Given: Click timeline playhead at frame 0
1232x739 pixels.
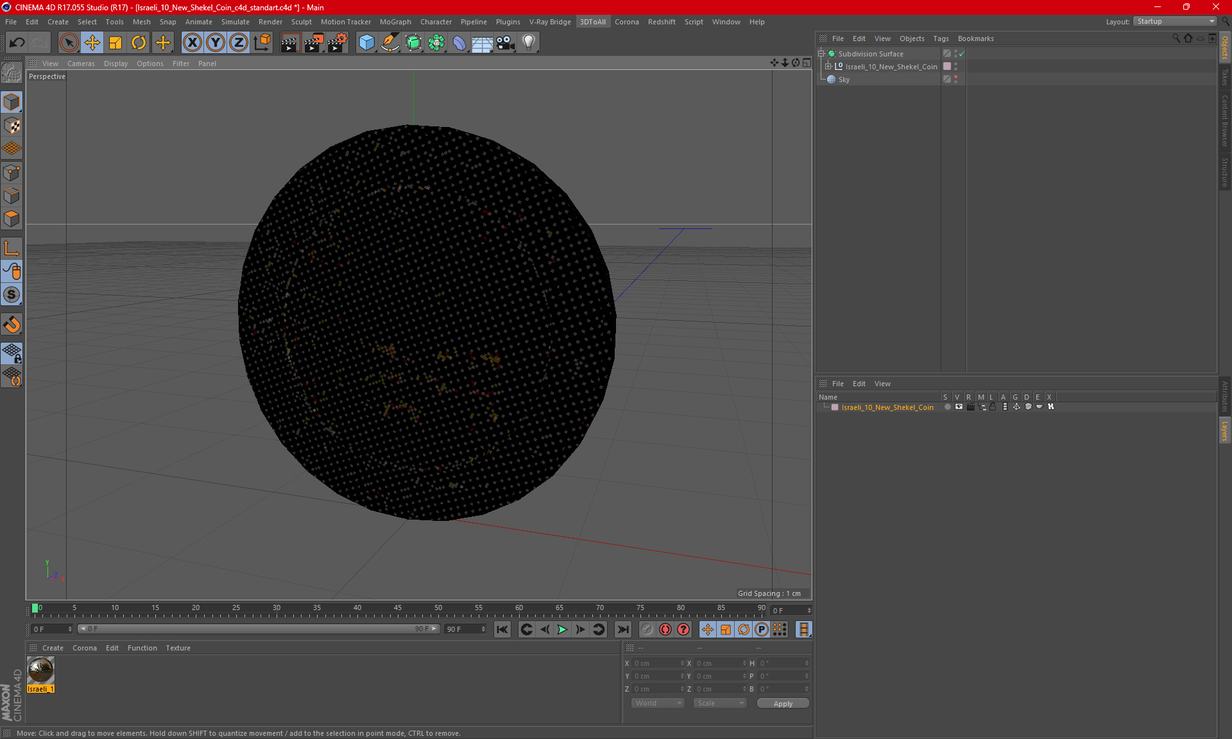Looking at the screenshot, I should pos(35,608).
